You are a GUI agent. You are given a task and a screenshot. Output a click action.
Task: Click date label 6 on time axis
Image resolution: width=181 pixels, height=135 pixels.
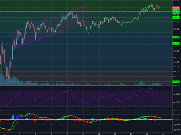[4, 134]
